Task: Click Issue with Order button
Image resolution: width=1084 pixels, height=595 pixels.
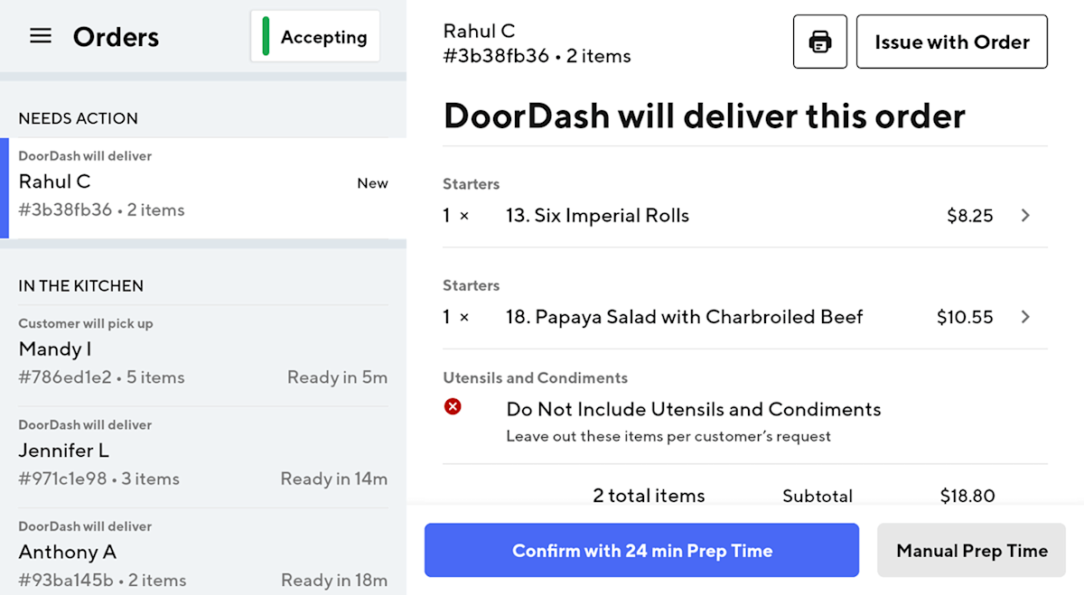Action: [951, 41]
